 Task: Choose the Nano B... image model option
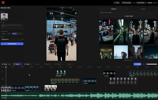(15, 34)
